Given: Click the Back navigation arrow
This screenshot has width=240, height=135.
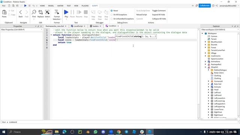Looking at the screenshot, I should click(21, 12).
